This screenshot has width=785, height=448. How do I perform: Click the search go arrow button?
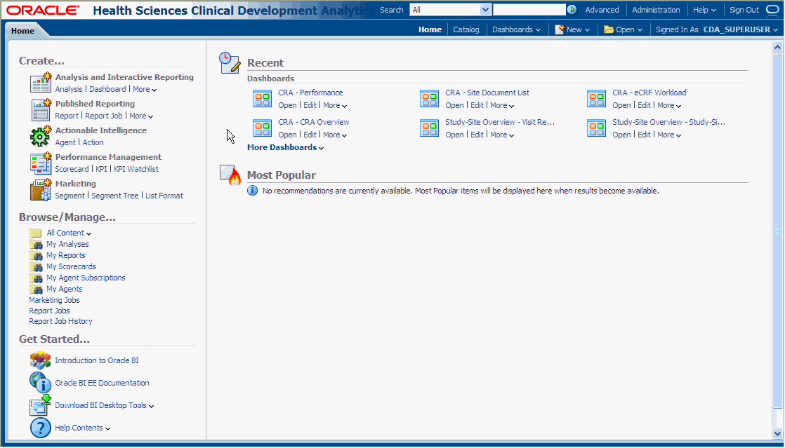click(572, 10)
